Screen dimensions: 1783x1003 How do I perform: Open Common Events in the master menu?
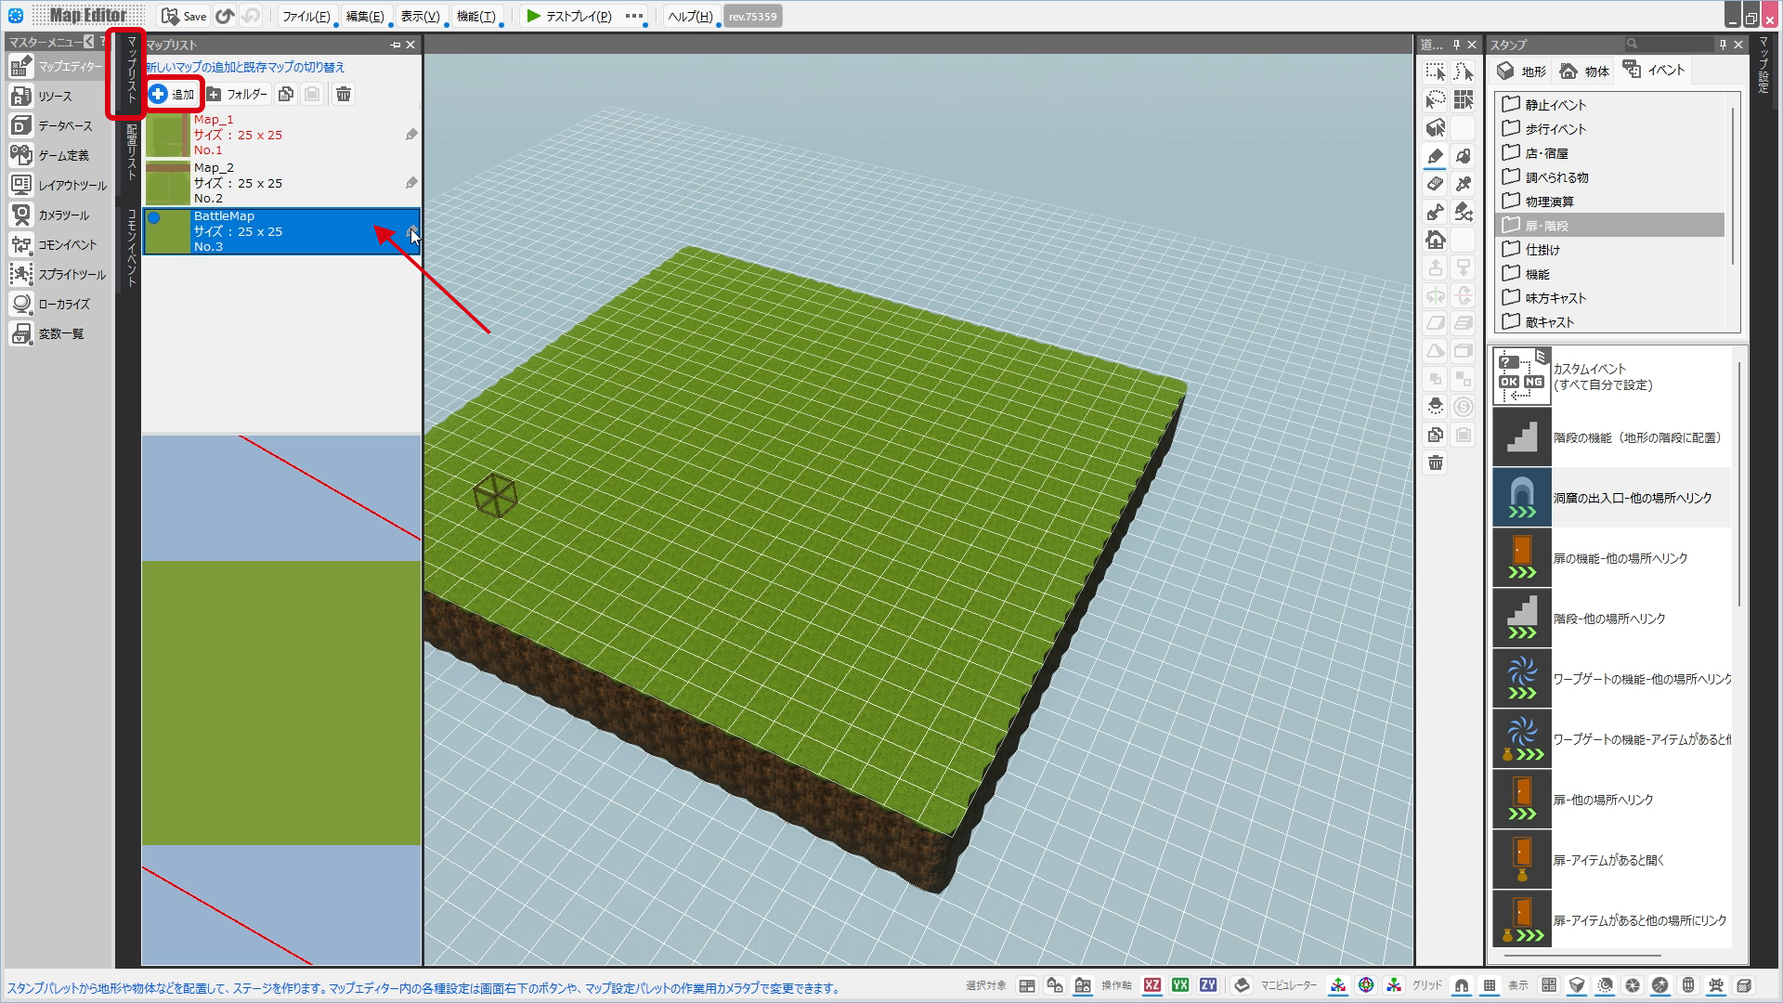(56, 245)
